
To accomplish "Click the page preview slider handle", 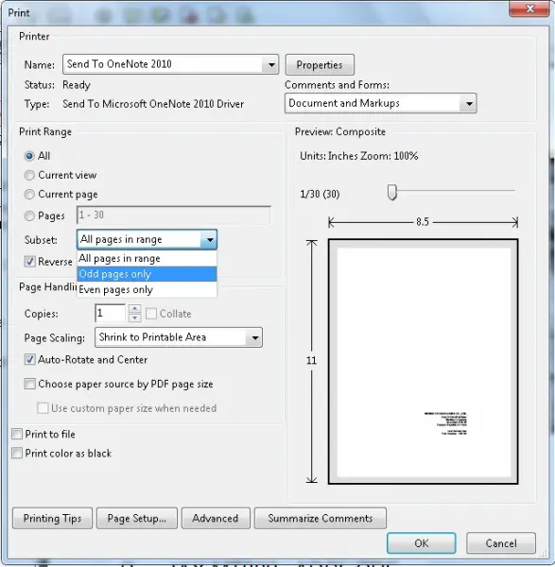I will click(392, 192).
